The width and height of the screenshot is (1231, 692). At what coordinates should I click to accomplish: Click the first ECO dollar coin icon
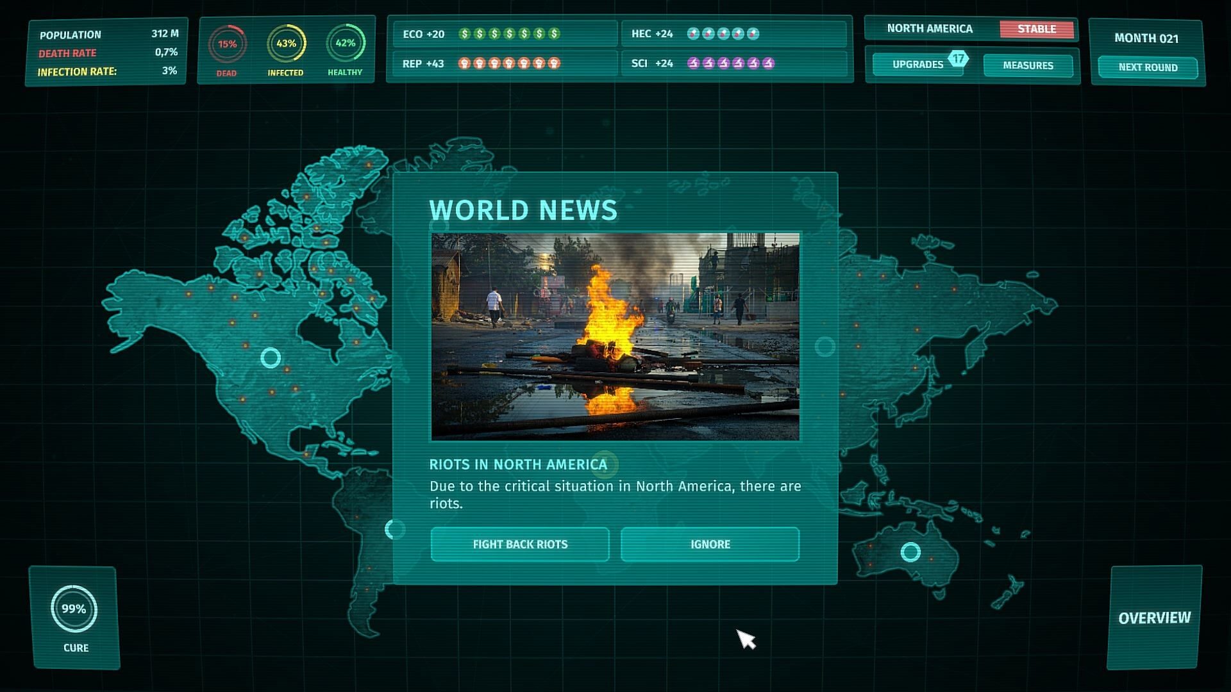tap(465, 34)
